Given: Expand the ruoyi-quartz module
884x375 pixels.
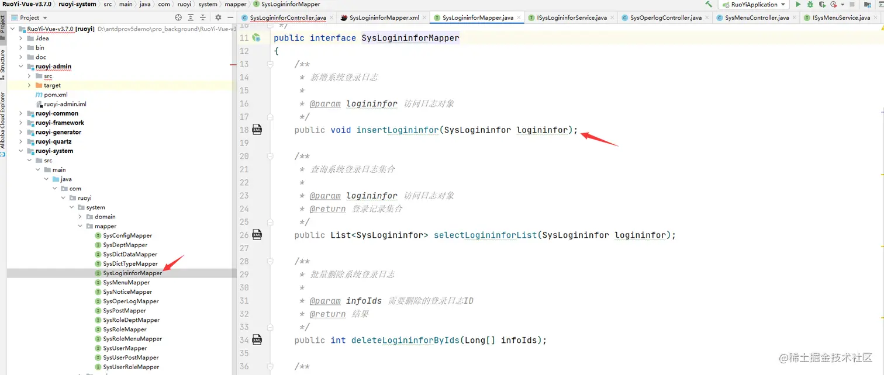Looking at the screenshot, I should pyautogui.click(x=22, y=141).
